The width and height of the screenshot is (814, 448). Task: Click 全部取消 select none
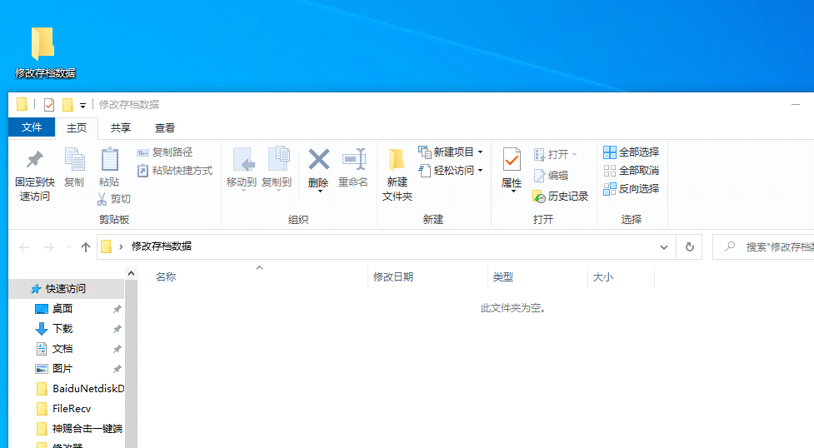632,170
